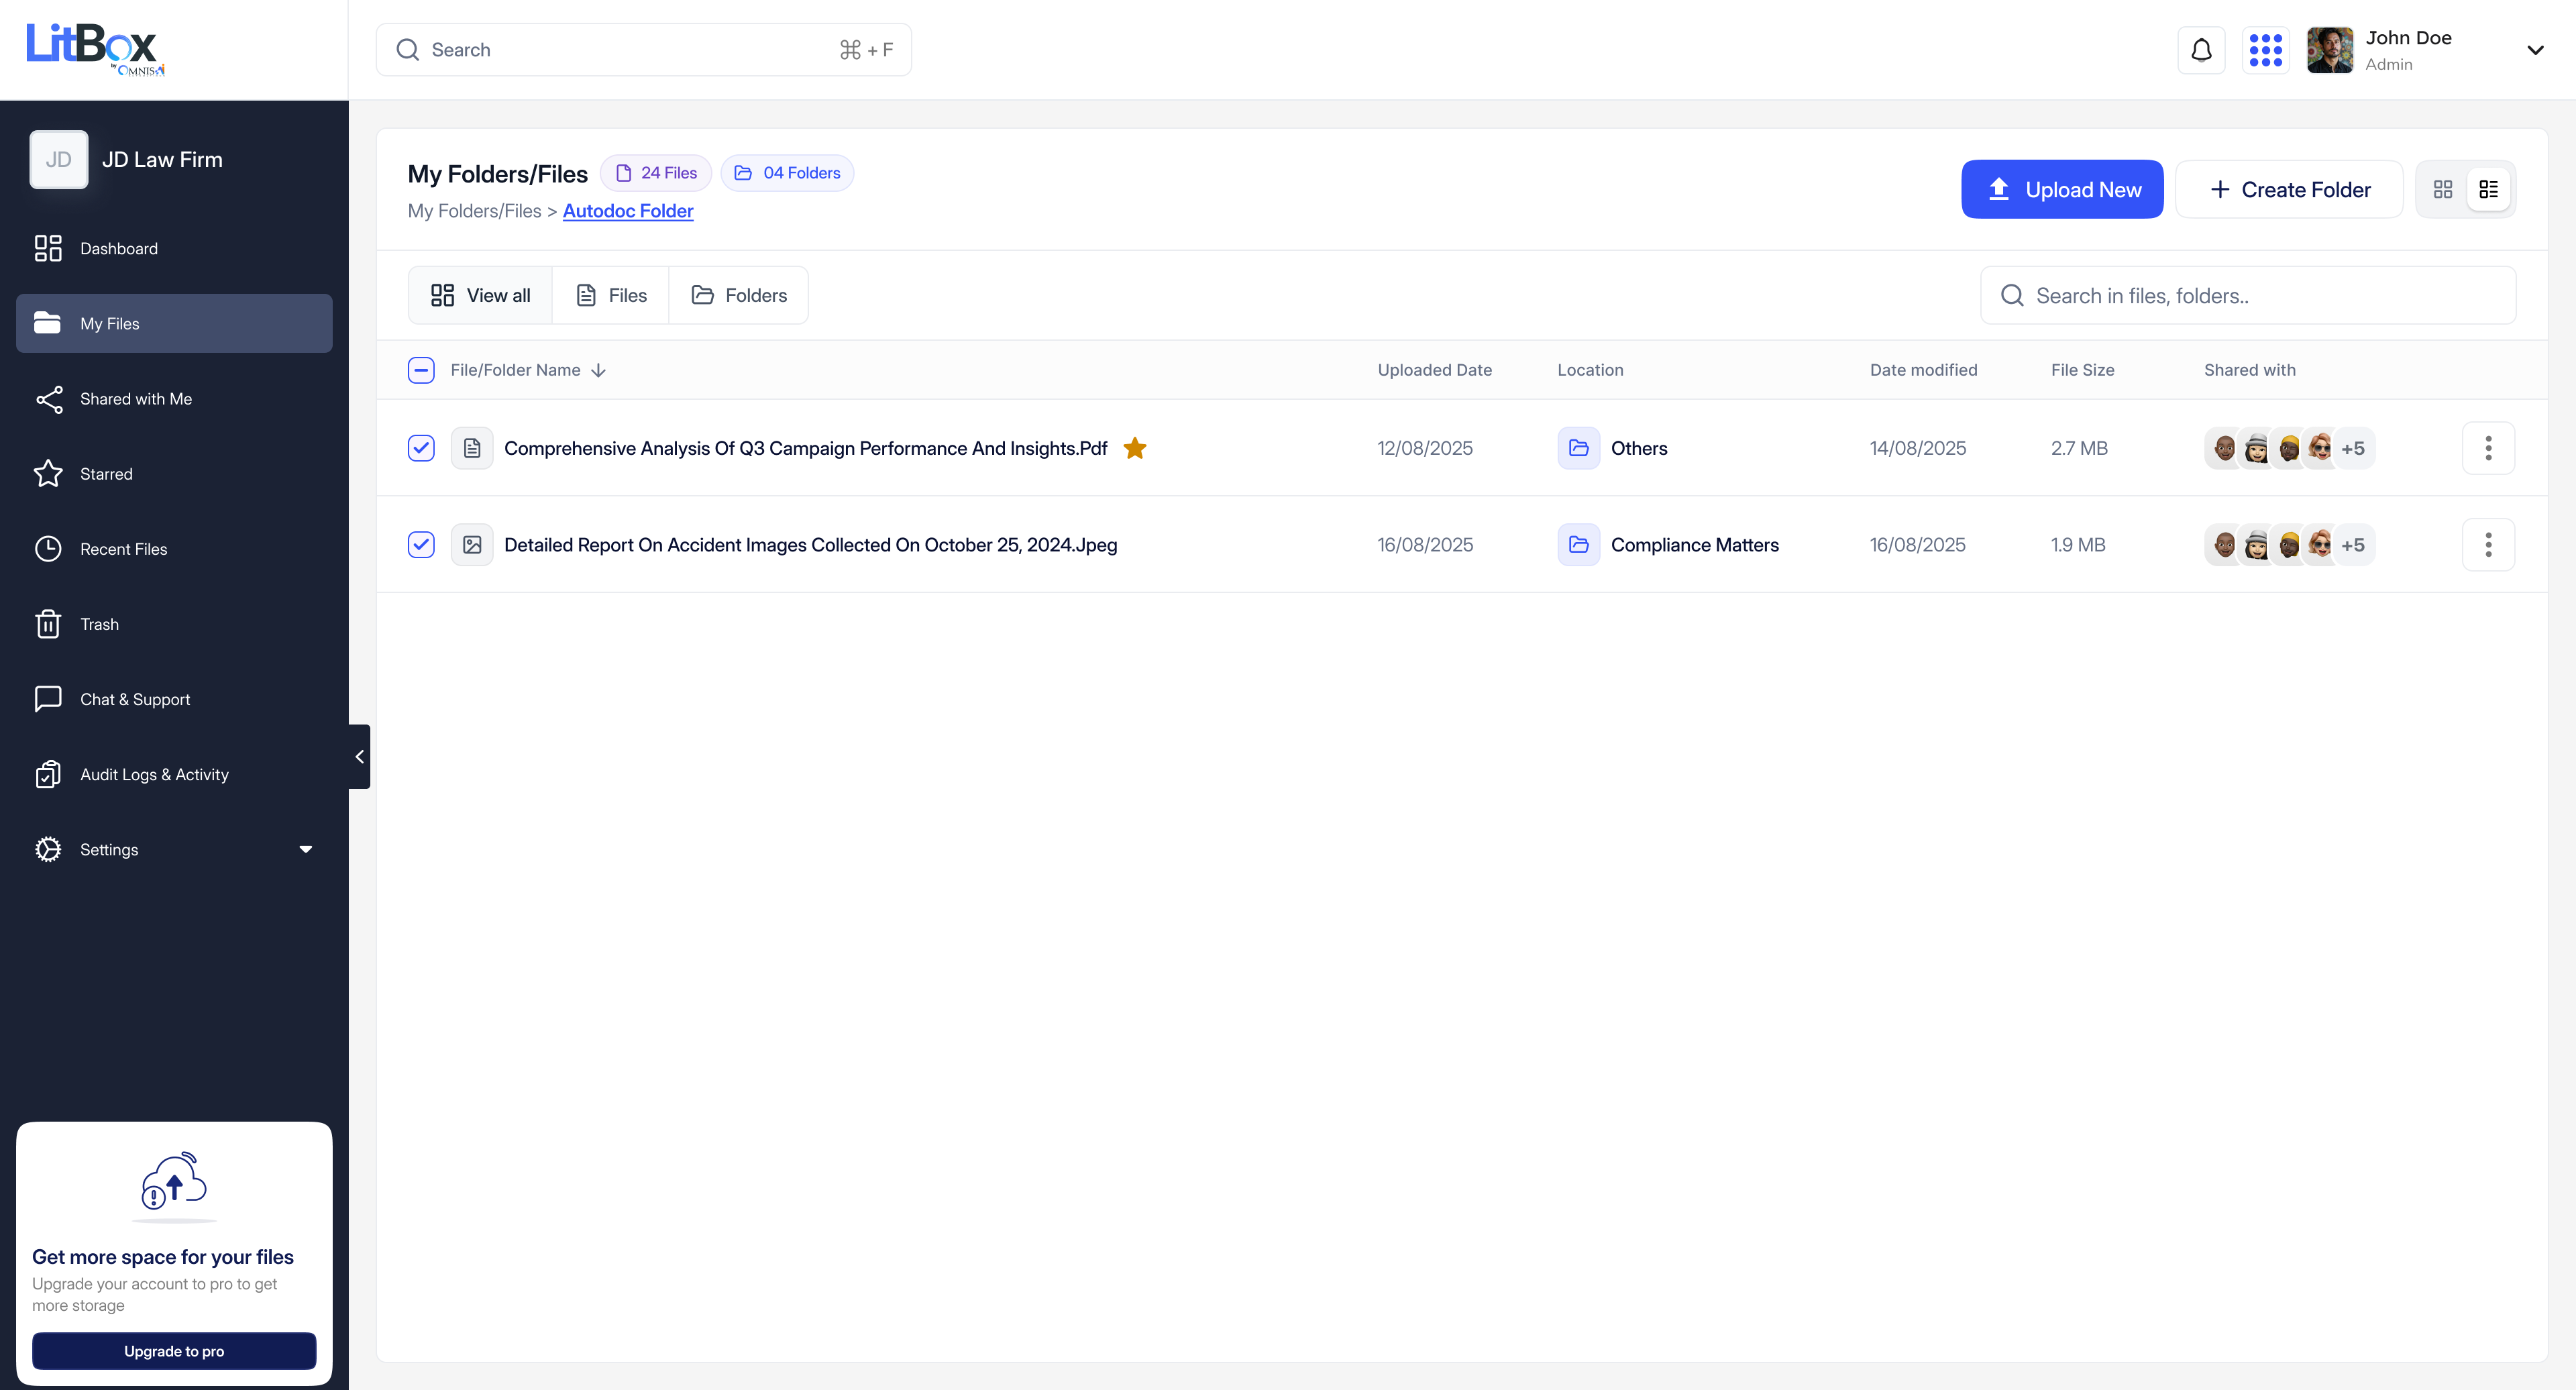The height and width of the screenshot is (1390, 2576).
Task: Click the Others folder location icon
Action: 1578,448
